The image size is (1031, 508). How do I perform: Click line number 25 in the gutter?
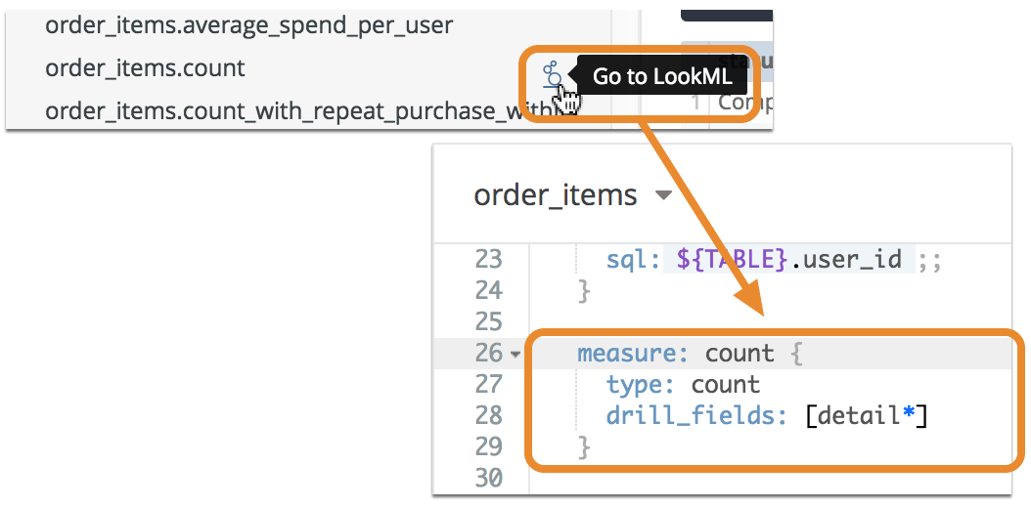pos(488,321)
